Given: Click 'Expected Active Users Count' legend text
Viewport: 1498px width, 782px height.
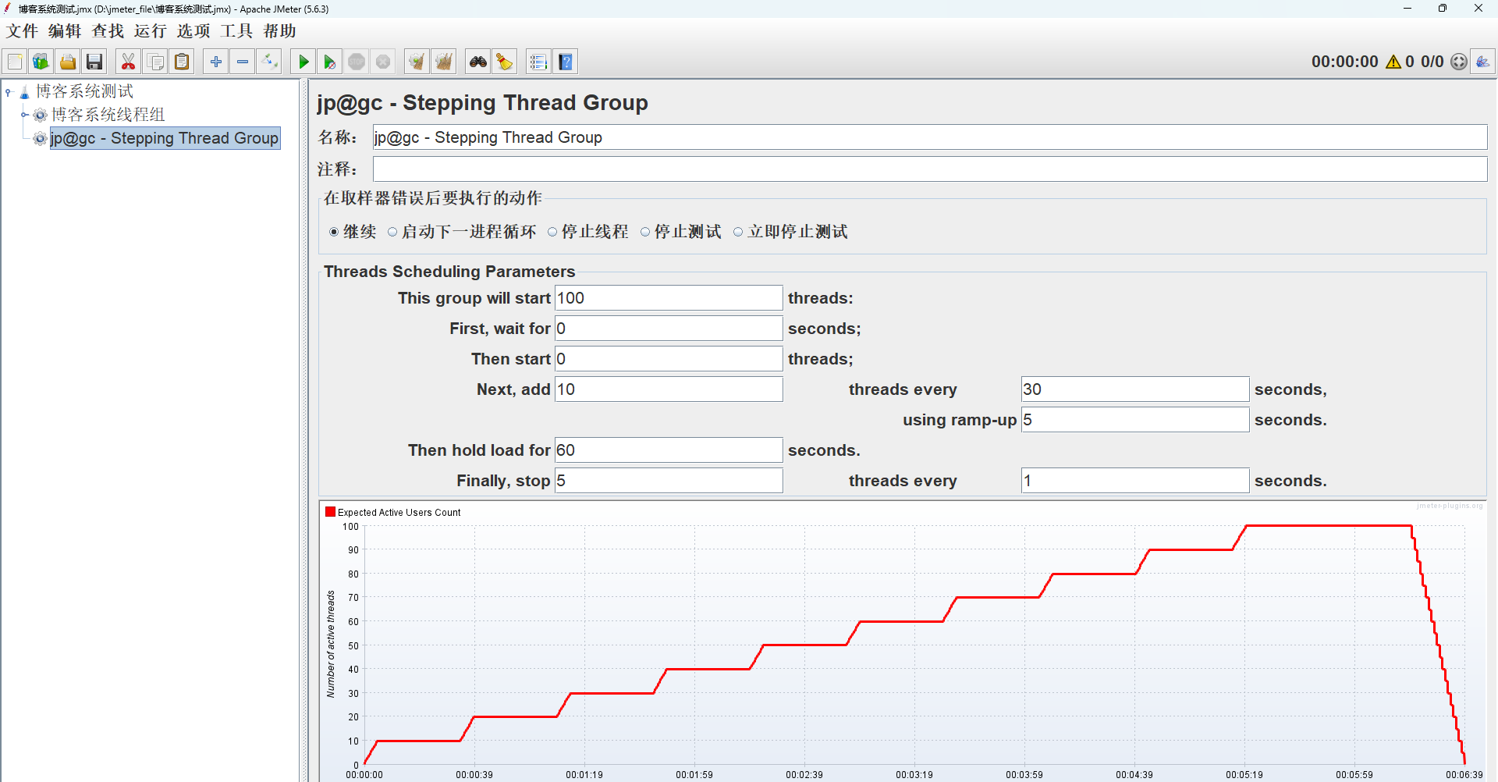Looking at the screenshot, I should pos(399,513).
